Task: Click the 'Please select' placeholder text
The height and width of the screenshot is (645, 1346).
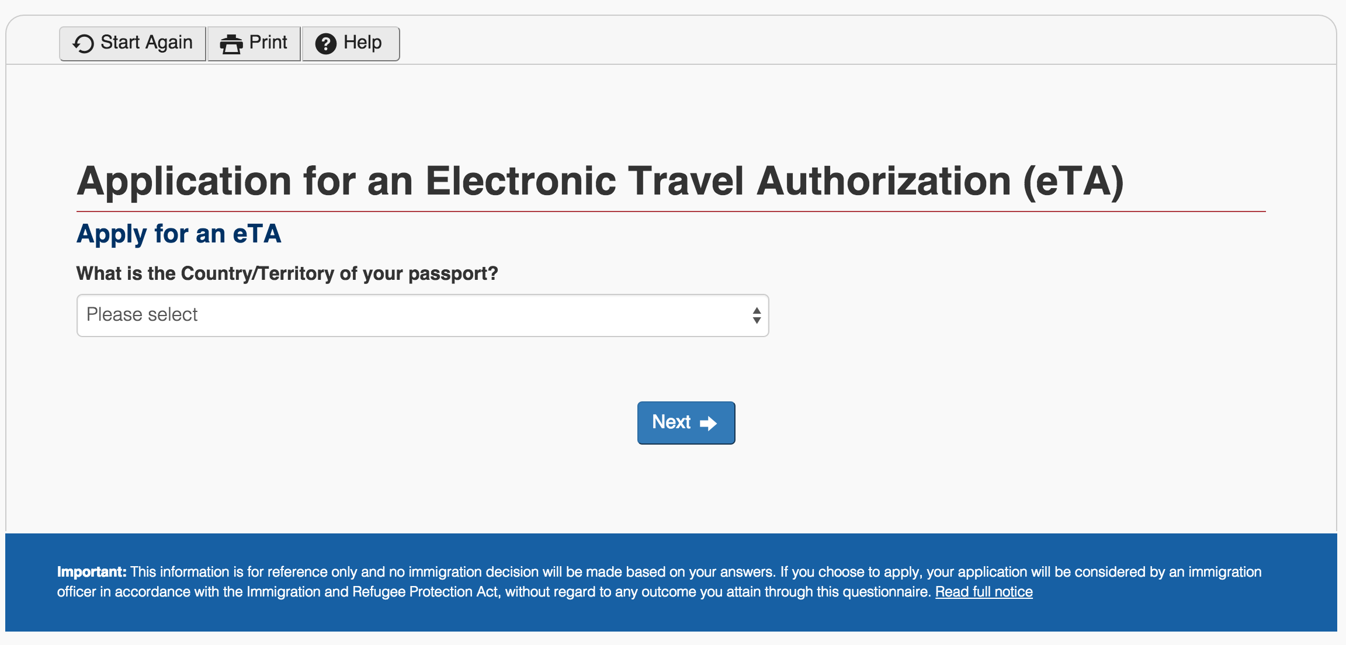Action: point(142,315)
